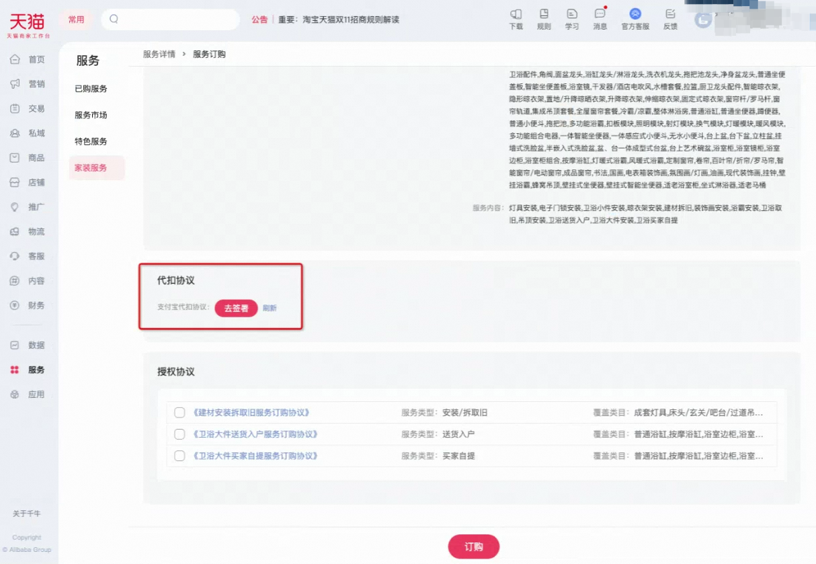Click the 安装/拆取旧 service type text

click(x=464, y=413)
